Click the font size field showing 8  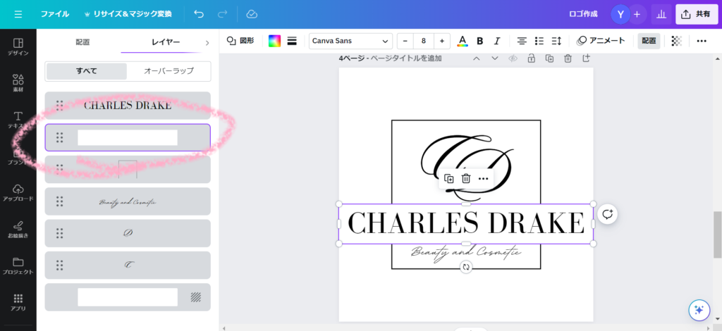(424, 41)
